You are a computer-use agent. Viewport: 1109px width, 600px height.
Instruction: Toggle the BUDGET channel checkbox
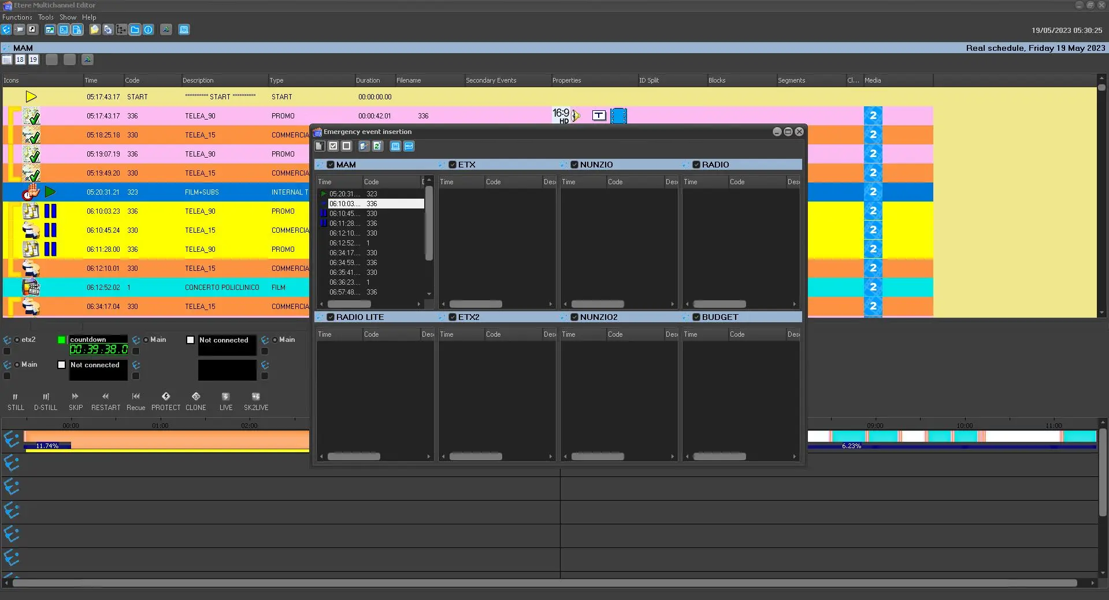pyautogui.click(x=696, y=318)
